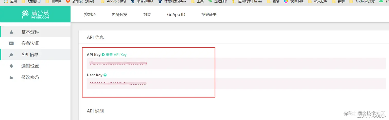
Task: Open the 封装 tab
Action: pyautogui.click(x=147, y=15)
